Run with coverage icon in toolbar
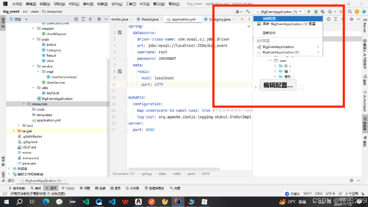 [322, 12]
